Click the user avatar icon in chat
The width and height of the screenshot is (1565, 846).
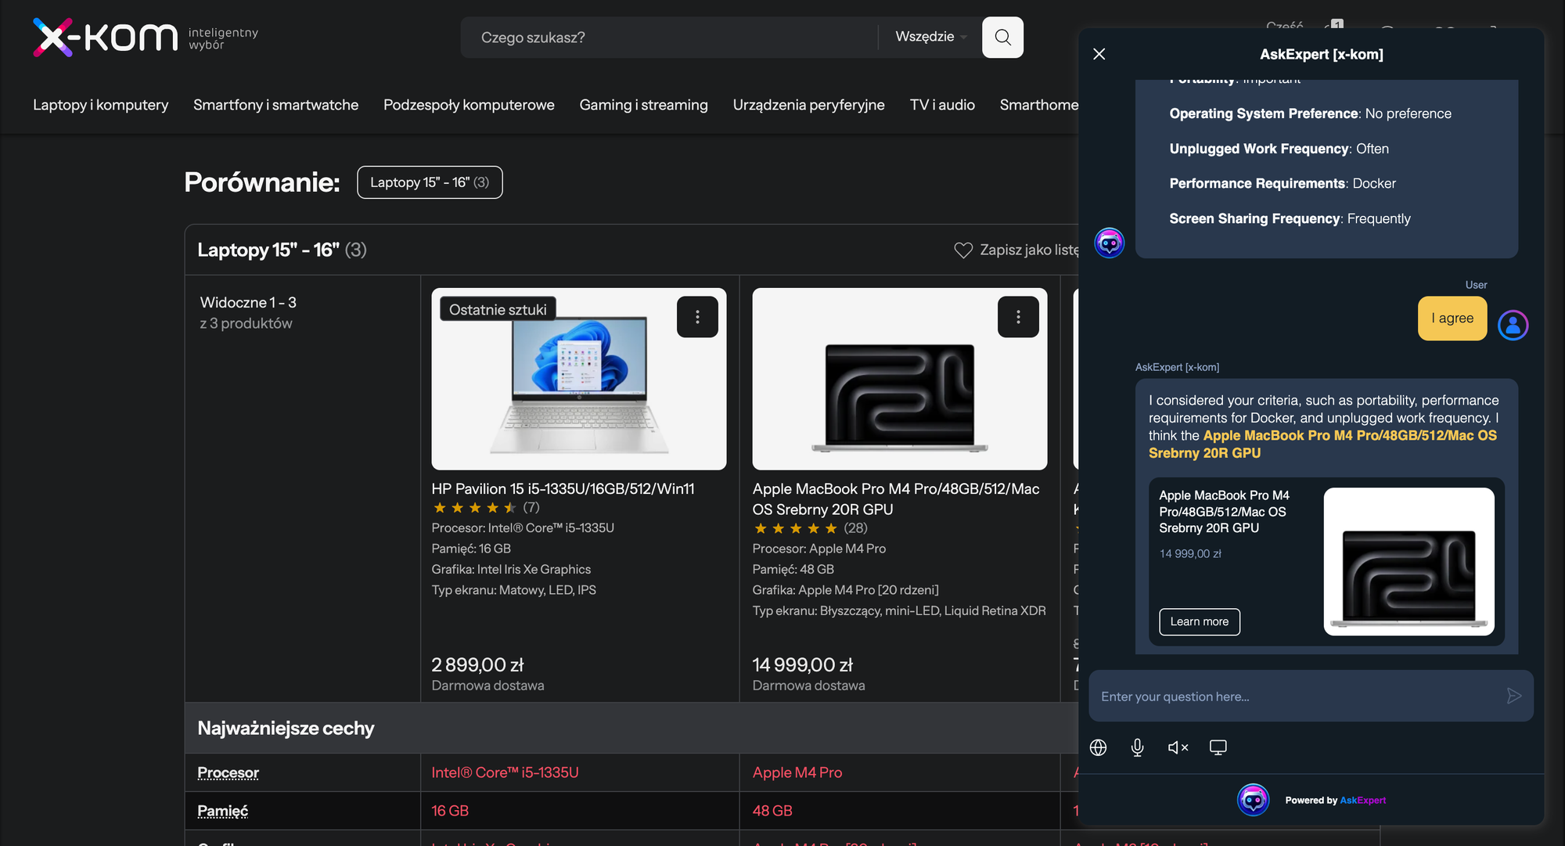(x=1513, y=325)
